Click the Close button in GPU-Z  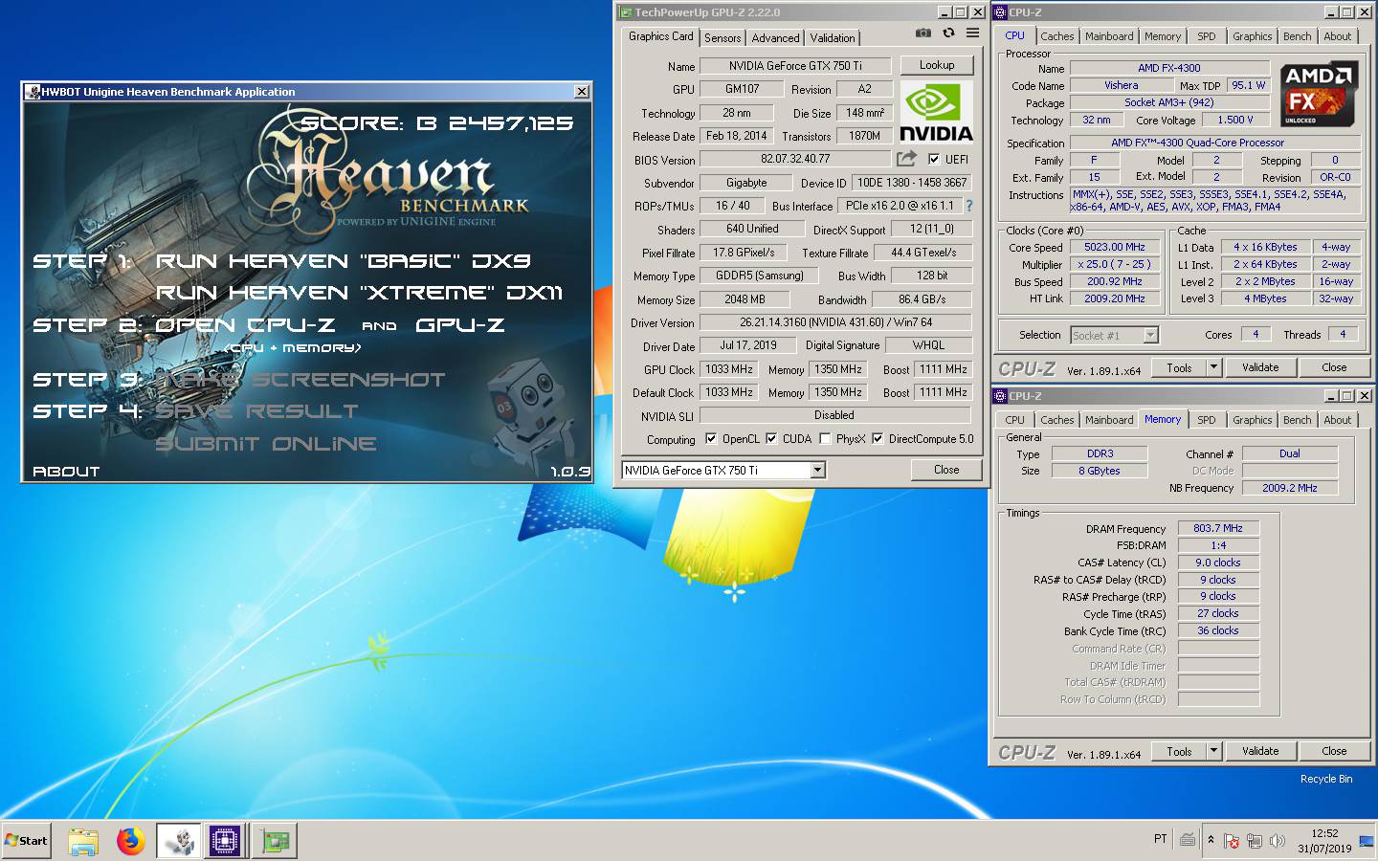(x=946, y=470)
